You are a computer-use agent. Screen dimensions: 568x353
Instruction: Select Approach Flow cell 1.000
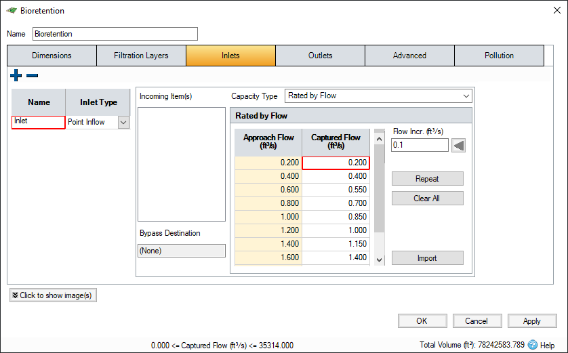pyautogui.click(x=268, y=217)
